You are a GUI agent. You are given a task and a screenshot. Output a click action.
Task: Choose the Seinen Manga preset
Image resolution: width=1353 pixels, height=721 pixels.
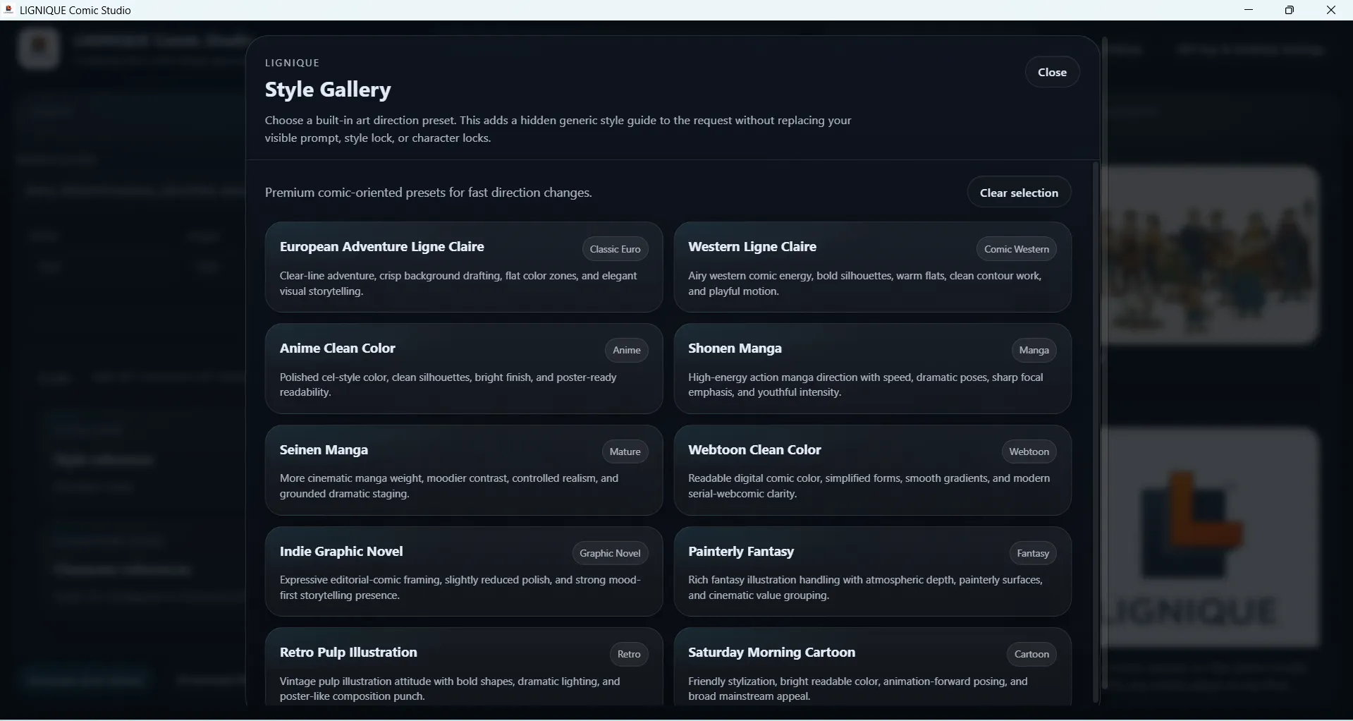coord(464,471)
